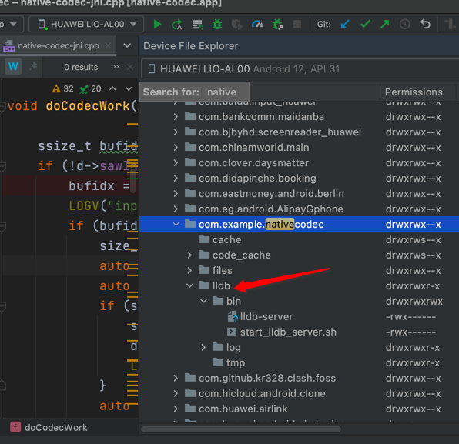
Task: Open the HUAWEI LIO-AL00 device dropdown
Action: tap(86, 25)
